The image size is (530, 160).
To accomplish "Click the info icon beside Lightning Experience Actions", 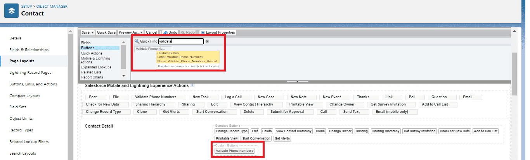I will point(192,85).
